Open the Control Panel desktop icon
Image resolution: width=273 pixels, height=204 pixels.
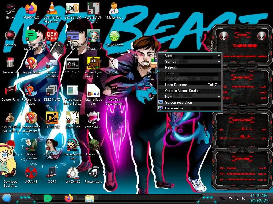click(10, 93)
